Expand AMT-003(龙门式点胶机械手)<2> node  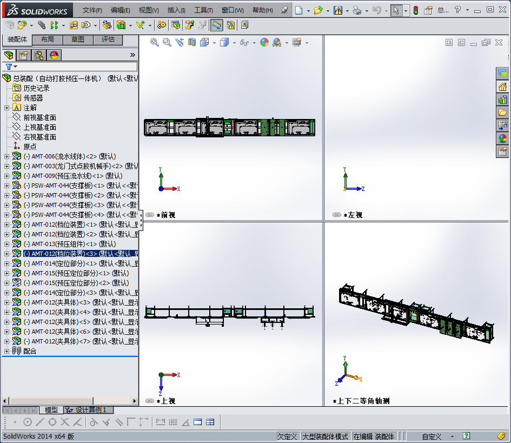[x=6, y=166]
